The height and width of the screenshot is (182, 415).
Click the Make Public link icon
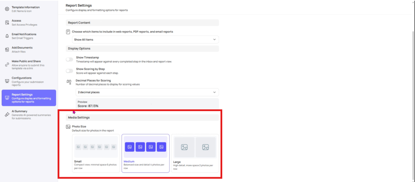[7, 65]
